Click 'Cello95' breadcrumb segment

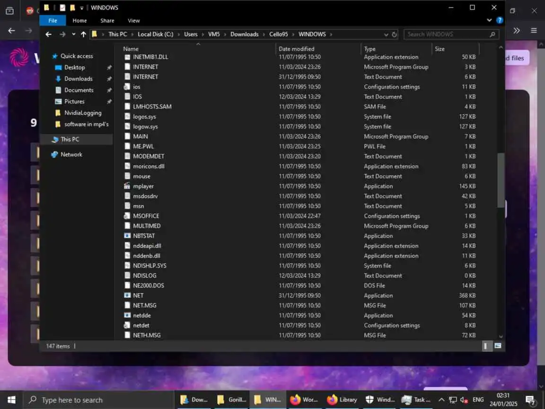[x=278, y=34]
